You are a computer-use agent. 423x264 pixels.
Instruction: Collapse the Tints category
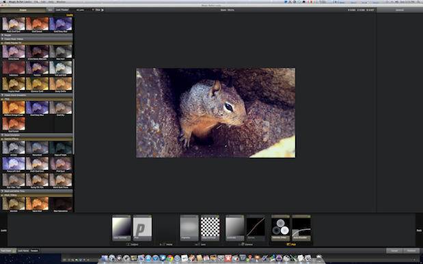tap(36, 99)
